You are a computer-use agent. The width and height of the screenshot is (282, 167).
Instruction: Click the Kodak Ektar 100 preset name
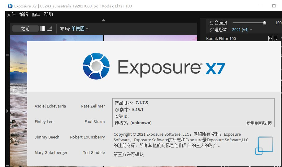(x=221, y=38)
